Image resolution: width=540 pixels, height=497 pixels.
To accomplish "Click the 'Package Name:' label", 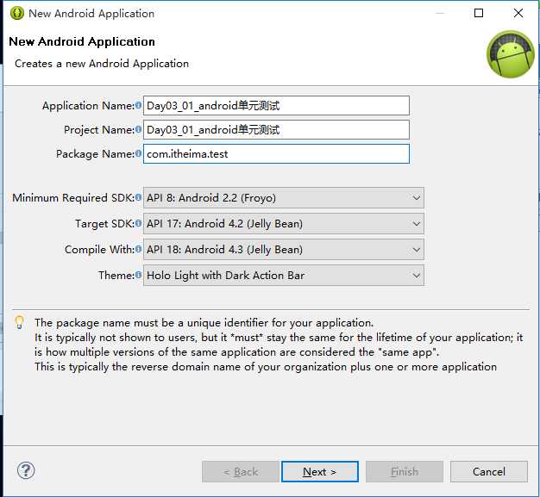I will (x=95, y=153).
